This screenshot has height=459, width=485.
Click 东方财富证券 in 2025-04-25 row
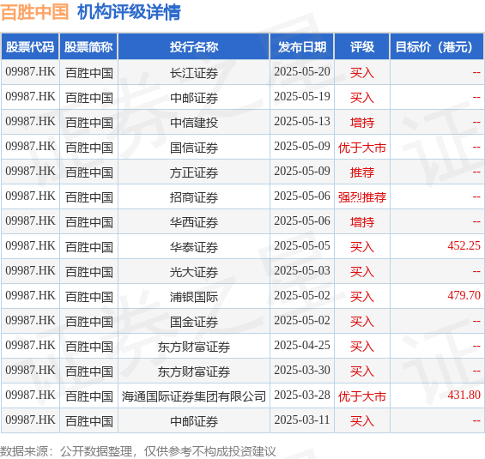pos(194,347)
